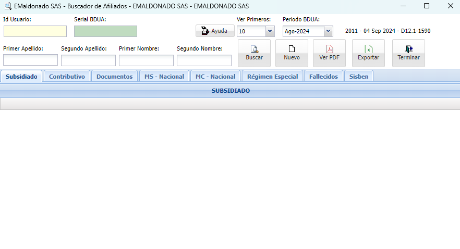Click the app icon in title bar

7,6
